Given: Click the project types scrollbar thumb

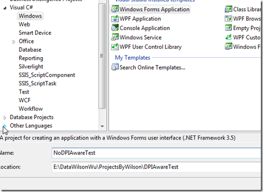Looking at the screenshot, I should (x=102, y=56).
